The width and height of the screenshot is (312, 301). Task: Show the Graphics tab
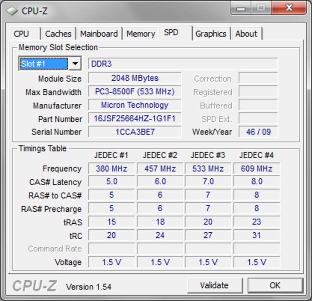[211, 34]
